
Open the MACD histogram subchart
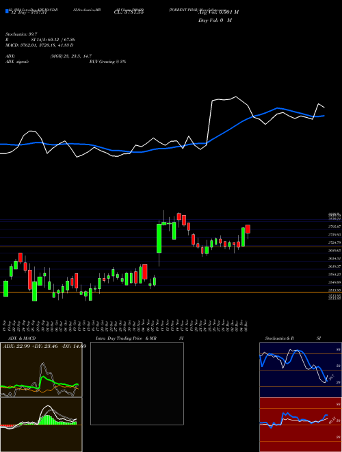[41, 425]
